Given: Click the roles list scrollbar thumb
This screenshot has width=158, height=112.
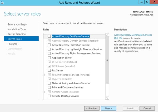Looking at the screenshot, I should pos(107,61).
